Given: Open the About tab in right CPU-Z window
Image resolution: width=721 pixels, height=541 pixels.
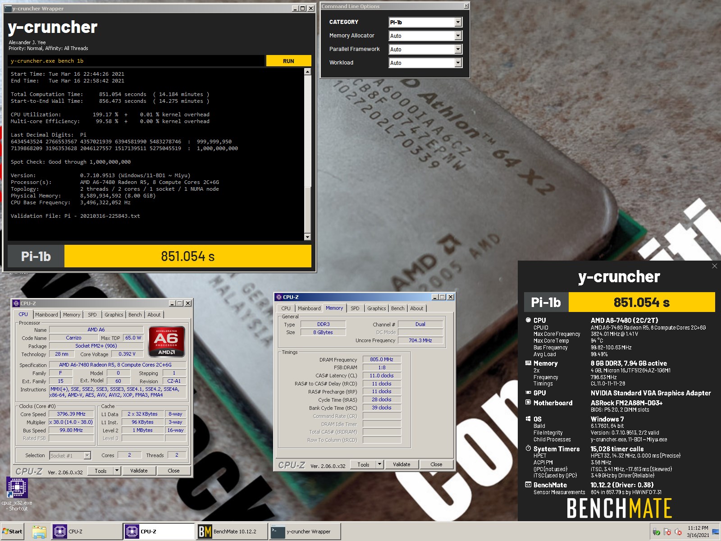Looking at the screenshot, I should tap(417, 308).
